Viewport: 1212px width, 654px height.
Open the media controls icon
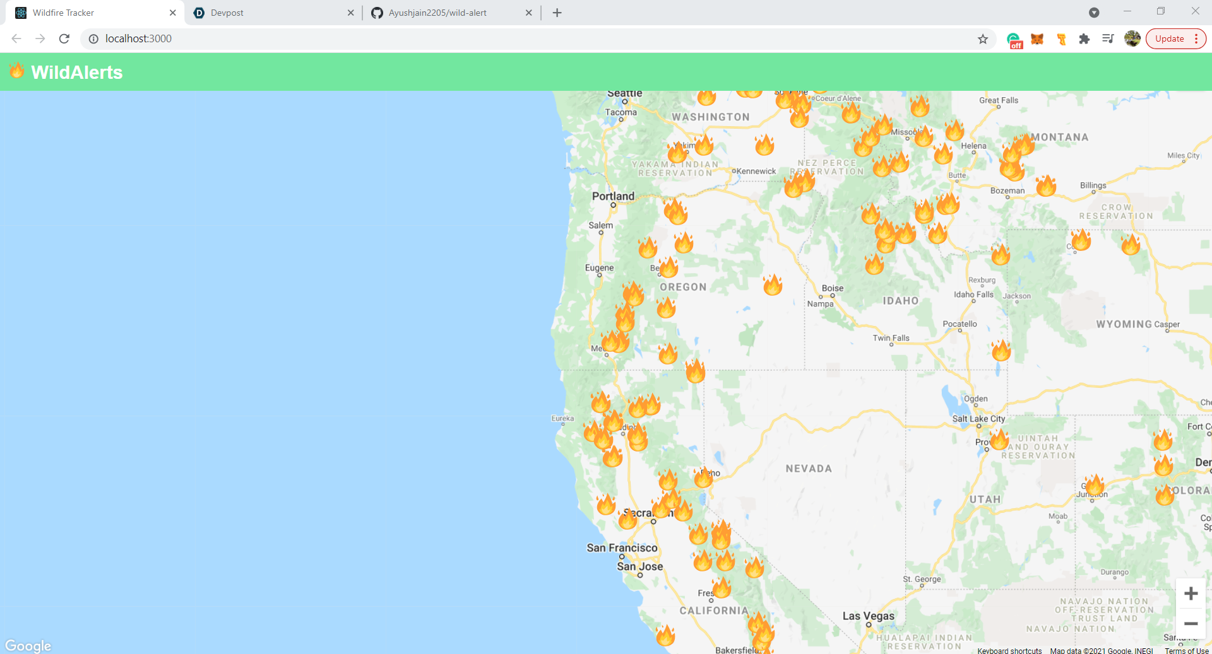pyautogui.click(x=1108, y=38)
